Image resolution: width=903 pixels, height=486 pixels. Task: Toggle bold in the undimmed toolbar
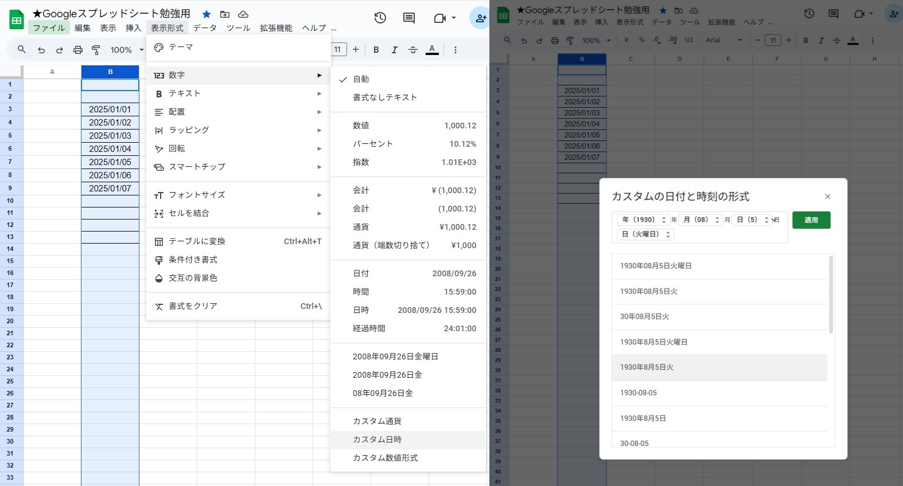click(376, 50)
